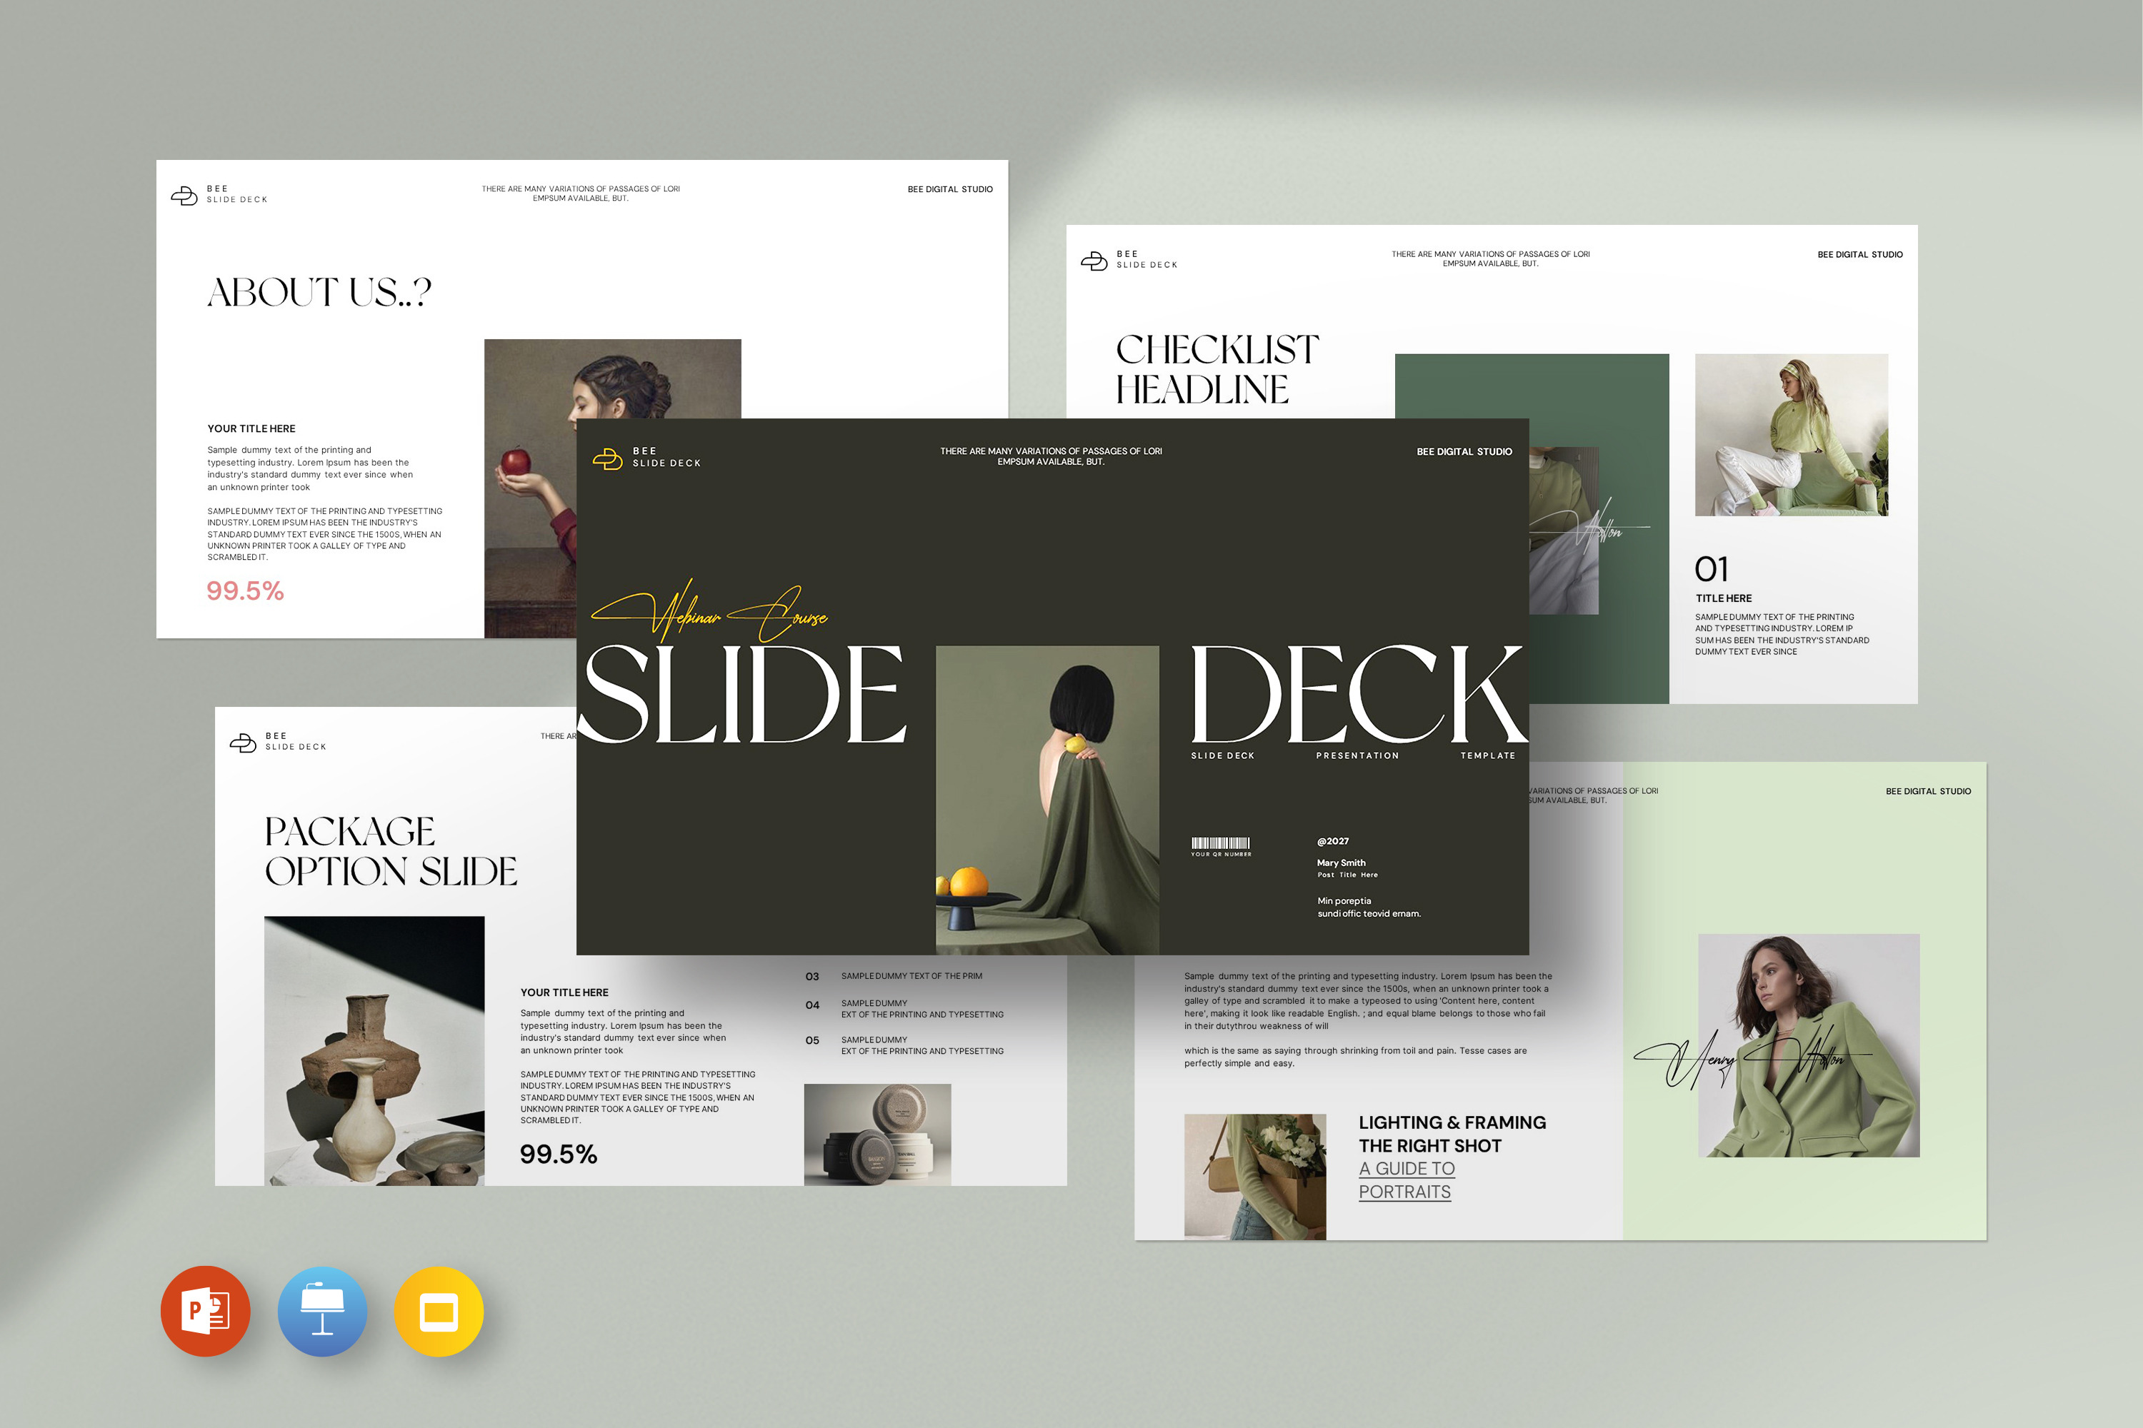This screenshot has height=1428, width=2143.
Task: Click the 'ABOUT US..?' headline
Action: tap(319, 292)
